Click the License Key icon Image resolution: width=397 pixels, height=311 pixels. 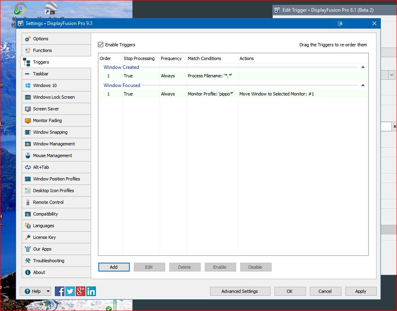[28, 237]
